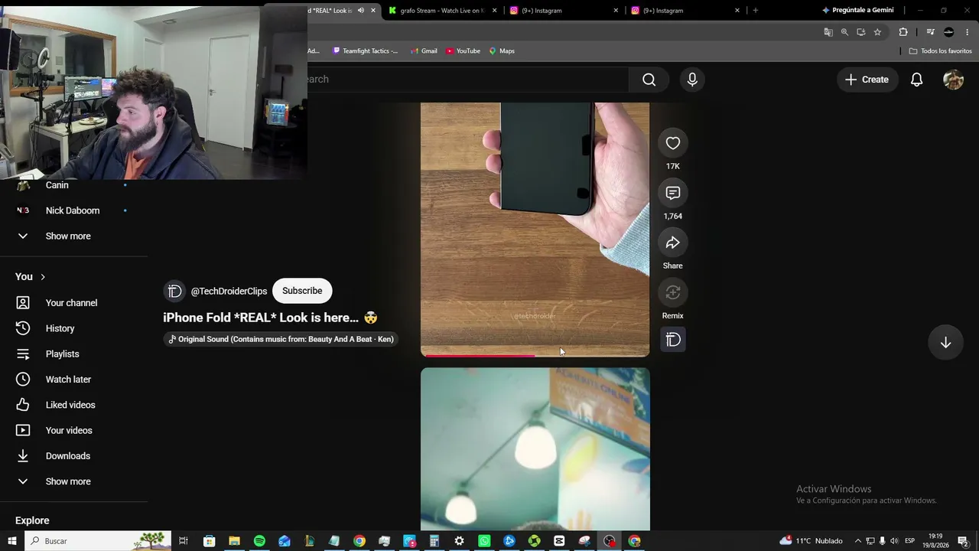The width and height of the screenshot is (979, 551).
Task: Close the grafo Stream tab
Action: click(x=495, y=11)
